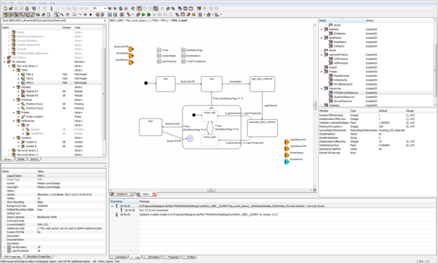Click the ButtonOnOff orange input port

click(x=131, y=49)
